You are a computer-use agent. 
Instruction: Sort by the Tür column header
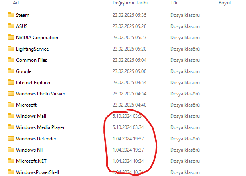[174, 3]
